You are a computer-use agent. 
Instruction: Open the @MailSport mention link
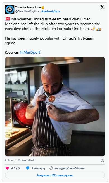coord(30,52)
